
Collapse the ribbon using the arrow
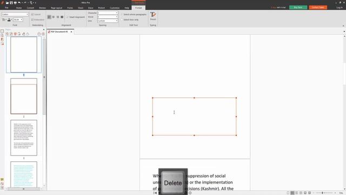tap(343, 25)
